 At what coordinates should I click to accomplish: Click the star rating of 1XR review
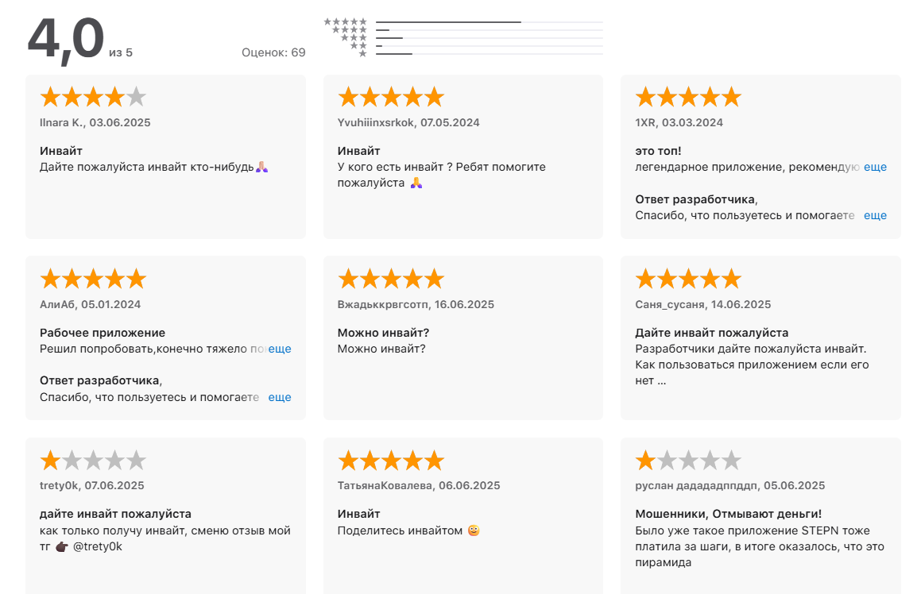688,97
